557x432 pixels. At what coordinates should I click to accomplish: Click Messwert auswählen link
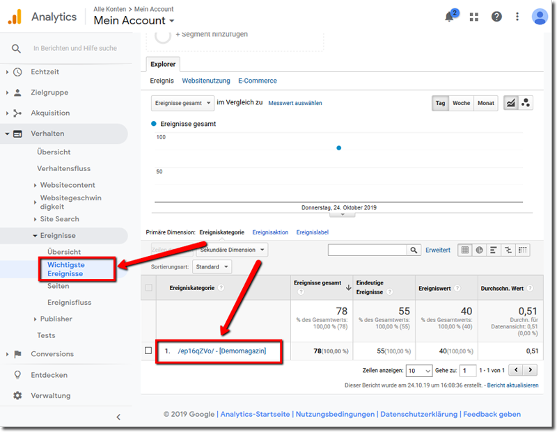[295, 103]
